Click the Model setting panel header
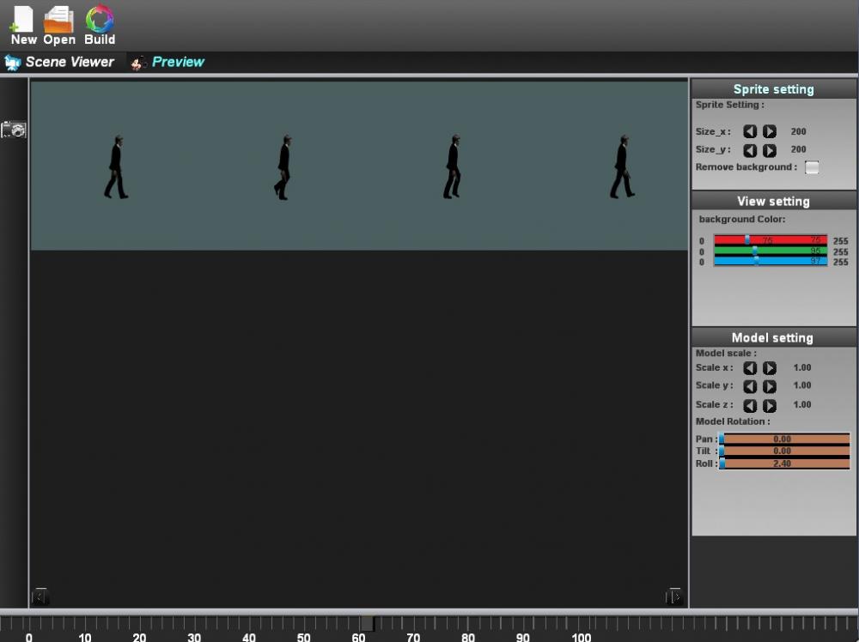The width and height of the screenshot is (859, 642). [774, 337]
